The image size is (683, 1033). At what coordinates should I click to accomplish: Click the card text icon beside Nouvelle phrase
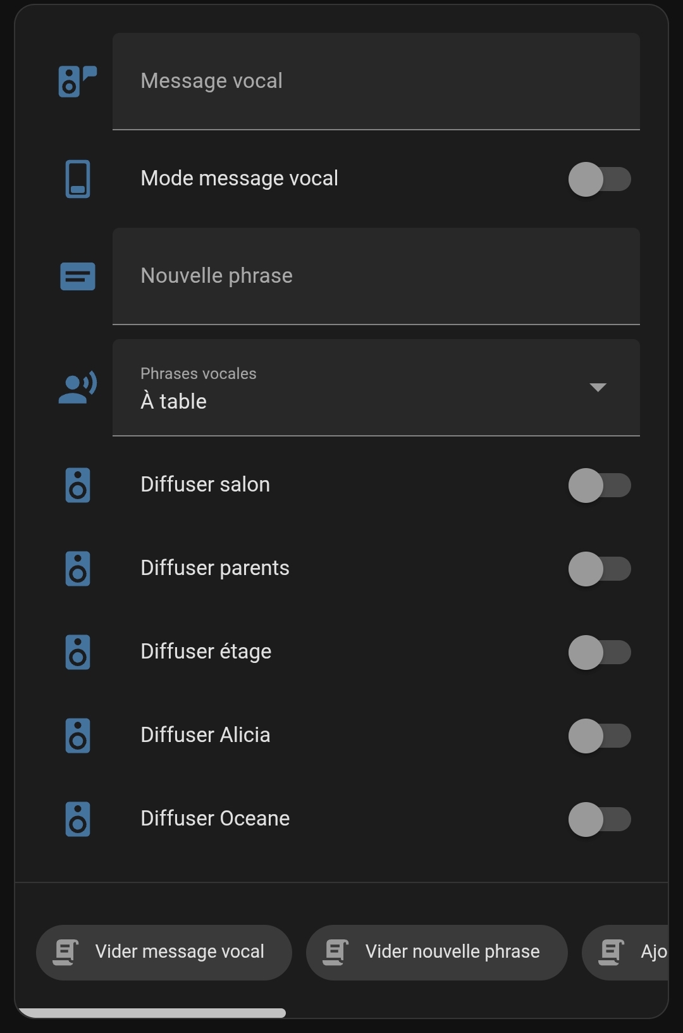pos(78,276)
